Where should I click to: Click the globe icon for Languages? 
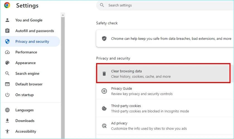[x=7, y=110]
